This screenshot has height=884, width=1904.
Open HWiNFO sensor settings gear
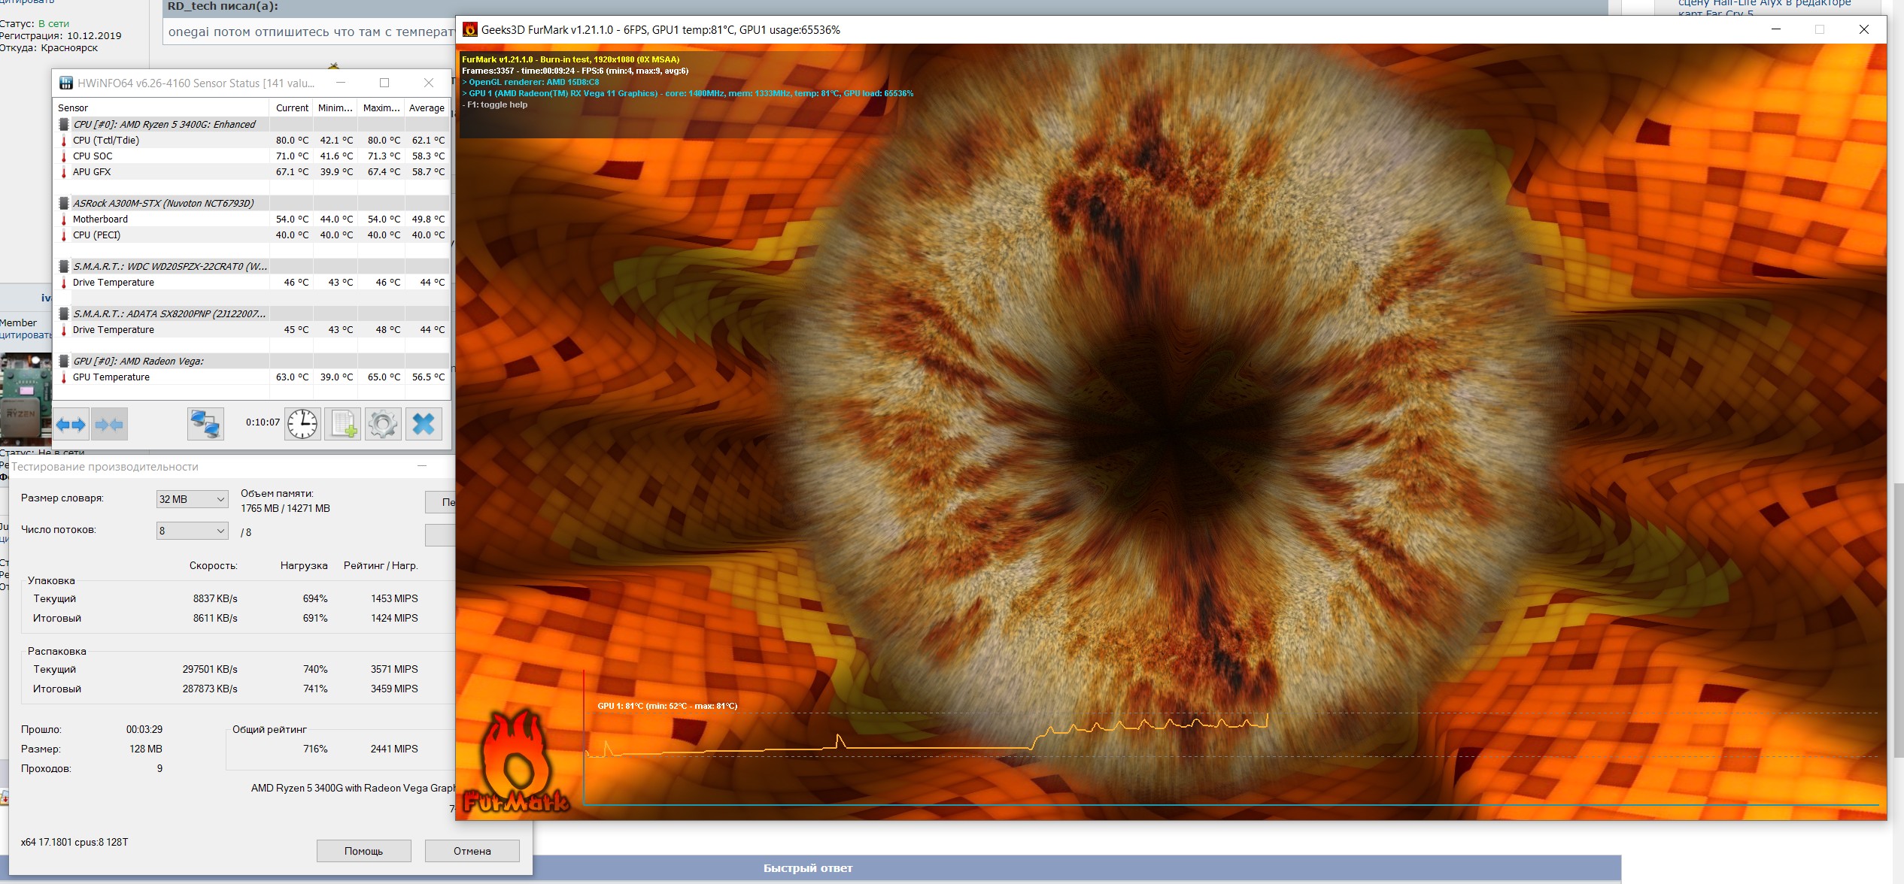(383, 424)
